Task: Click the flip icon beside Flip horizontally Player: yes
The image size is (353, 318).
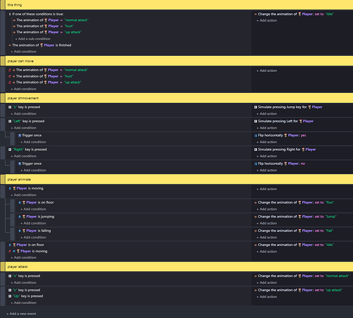Action: 256,135
